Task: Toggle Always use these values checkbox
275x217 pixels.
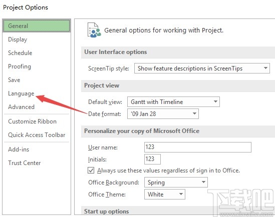Action: click(x=91, y=170)
